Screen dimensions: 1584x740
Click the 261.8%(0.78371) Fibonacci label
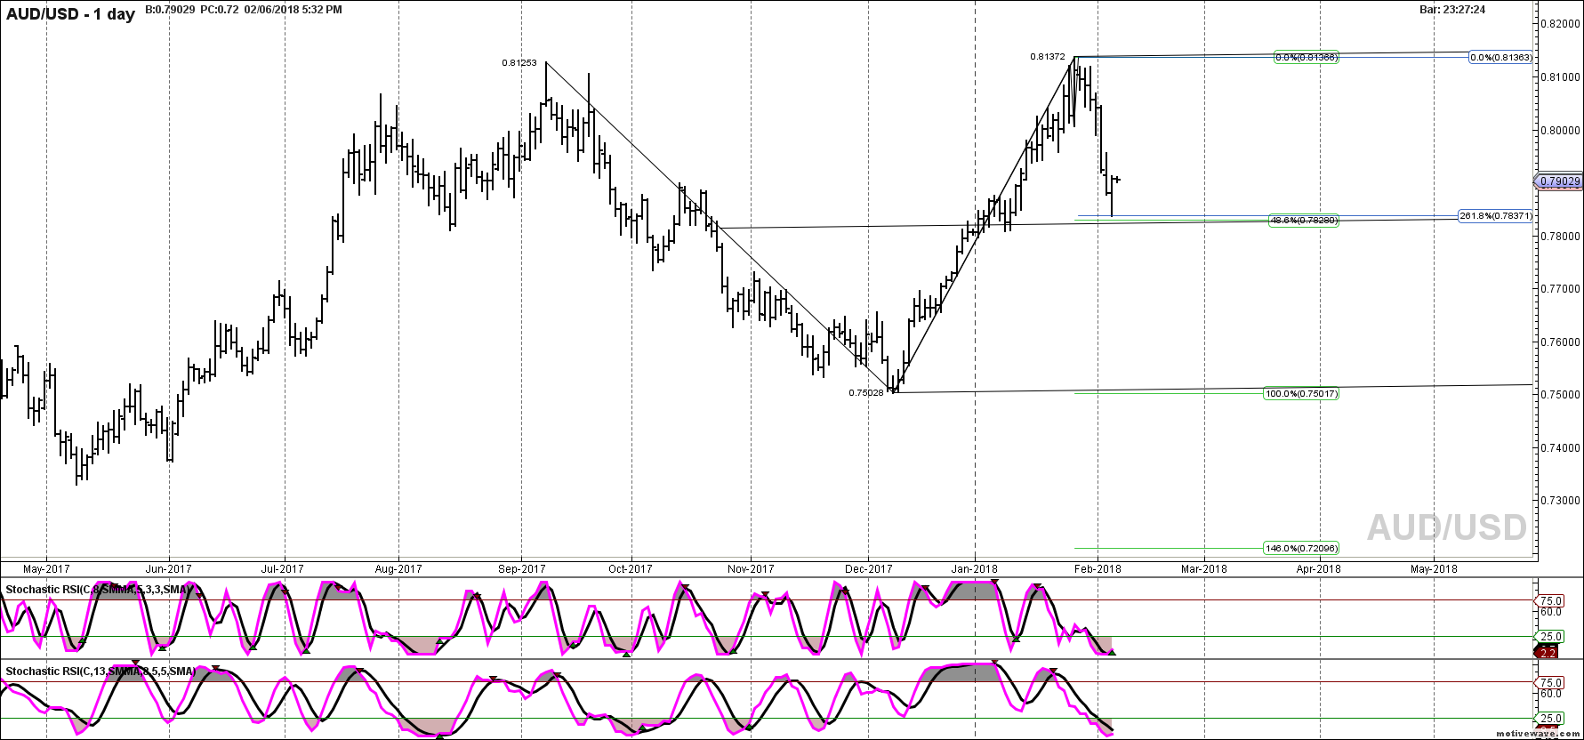1495,215
